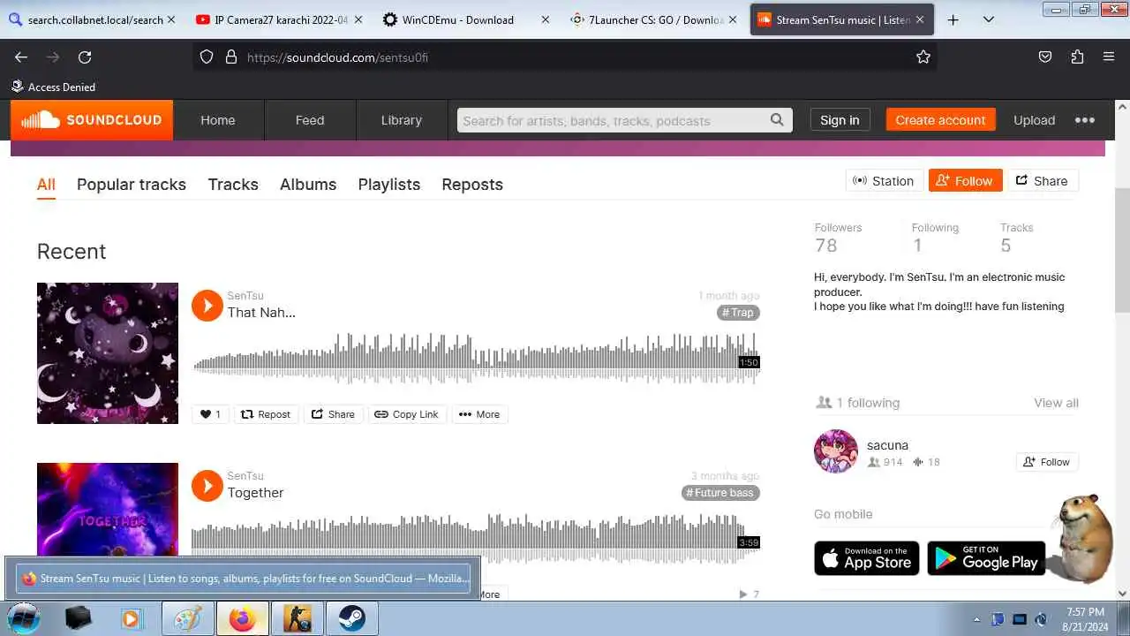Viewport: 1130px width, 636px height.
Task: Open the Library nav item
Action: [x=402, y=120]
